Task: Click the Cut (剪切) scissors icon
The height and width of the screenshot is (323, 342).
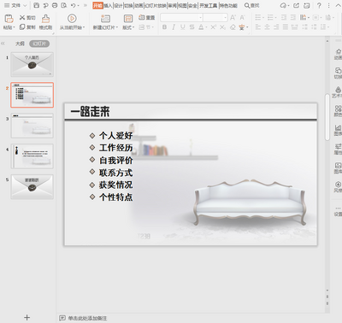Action: 22,18
